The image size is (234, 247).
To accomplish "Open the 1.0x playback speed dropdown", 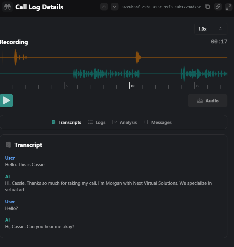I will tap(211, 29).
